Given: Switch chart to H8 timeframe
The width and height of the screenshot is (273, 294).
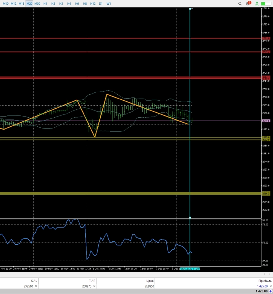Looking at the screenshot, I should pyautogui.click(x=85, y=4).
